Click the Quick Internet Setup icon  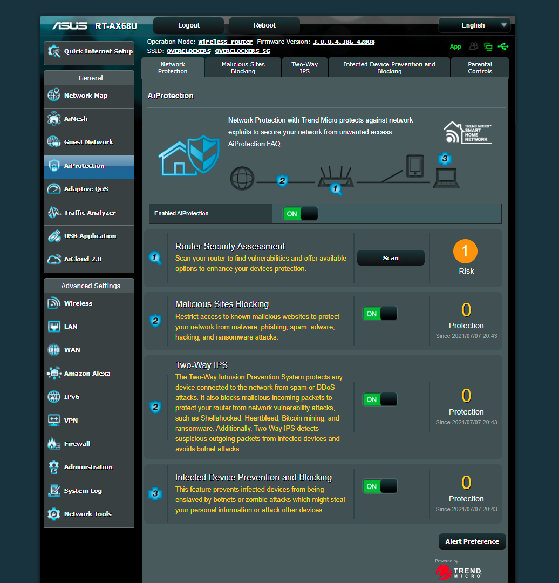pos(54,51)
